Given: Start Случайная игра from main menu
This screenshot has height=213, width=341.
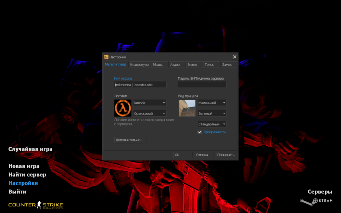Looking at the screenshot, I should click(x=30, y=149).
